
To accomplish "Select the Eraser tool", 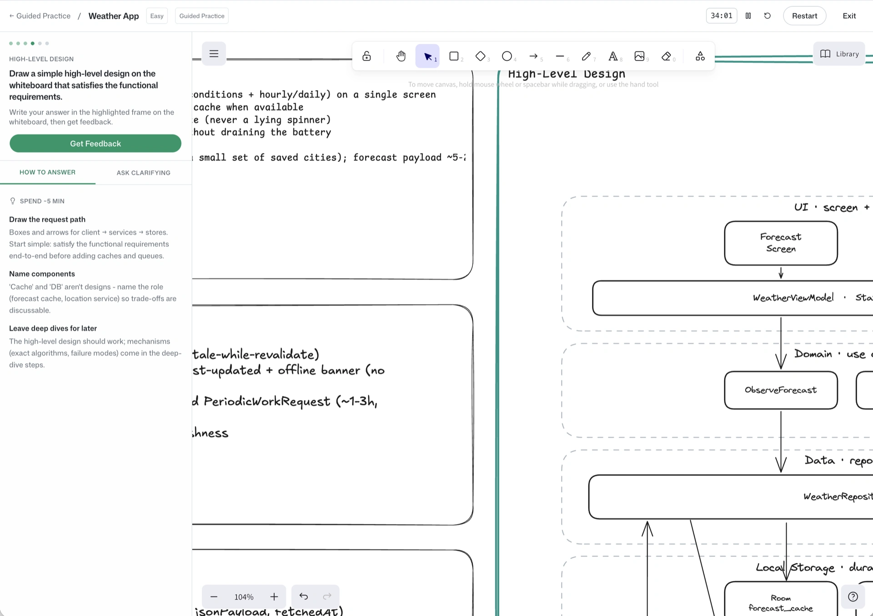I will [666, 56].
